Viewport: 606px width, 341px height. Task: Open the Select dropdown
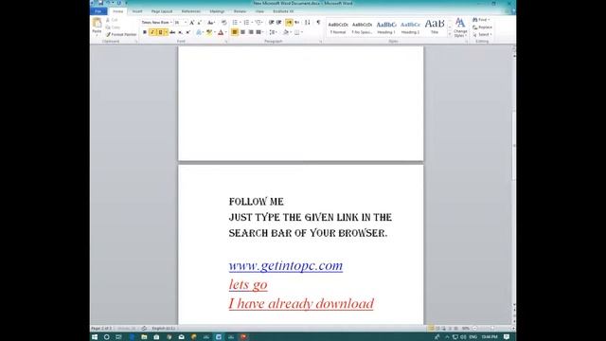point(482,34)
